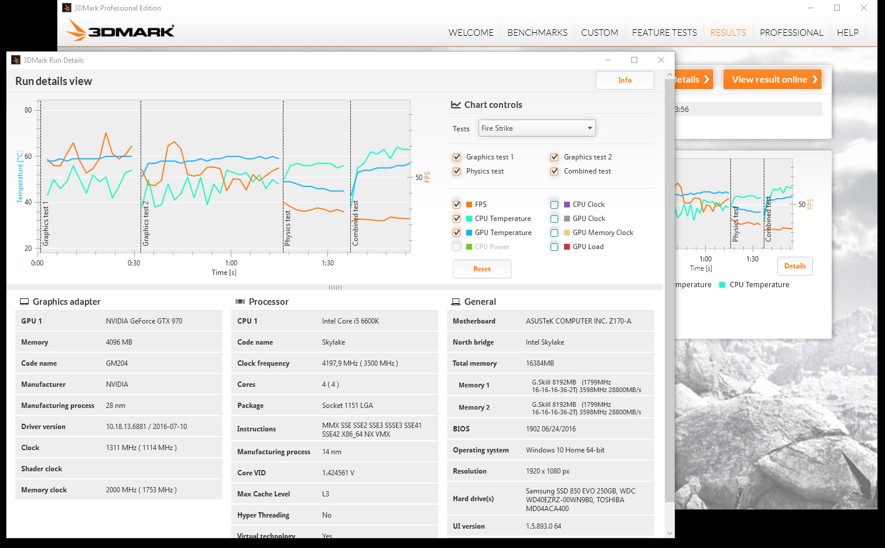Enable the CPU Clock checkbox
The image size is (885, 548).
point(554,205)
